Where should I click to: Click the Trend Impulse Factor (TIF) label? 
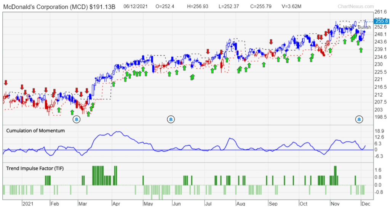click(x=35, y=168)
